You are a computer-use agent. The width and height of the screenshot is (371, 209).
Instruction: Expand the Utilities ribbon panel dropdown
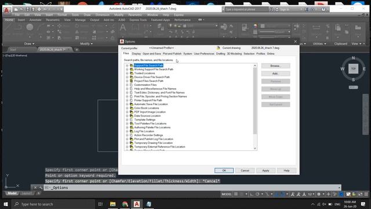319,44
